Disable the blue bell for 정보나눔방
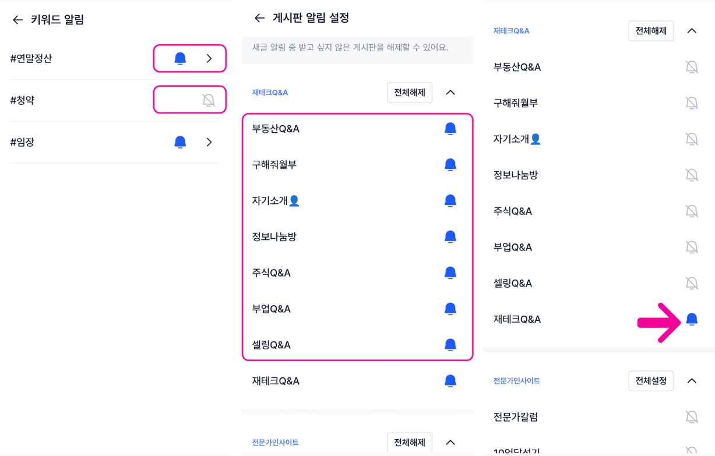Viewport: 715px width, 456px height. 450,236
